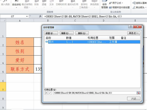The width and height of the screenshot is (147, 110).
Task: Select the 爱好 cell
Action: click(x=20, y=60)
